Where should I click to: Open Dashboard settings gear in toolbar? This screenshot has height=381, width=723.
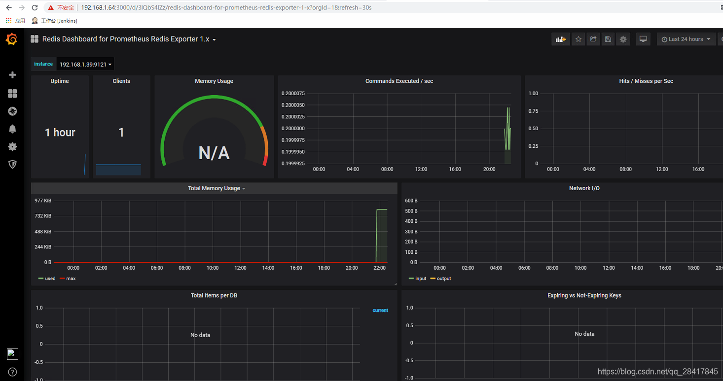[x=623, y=39]
